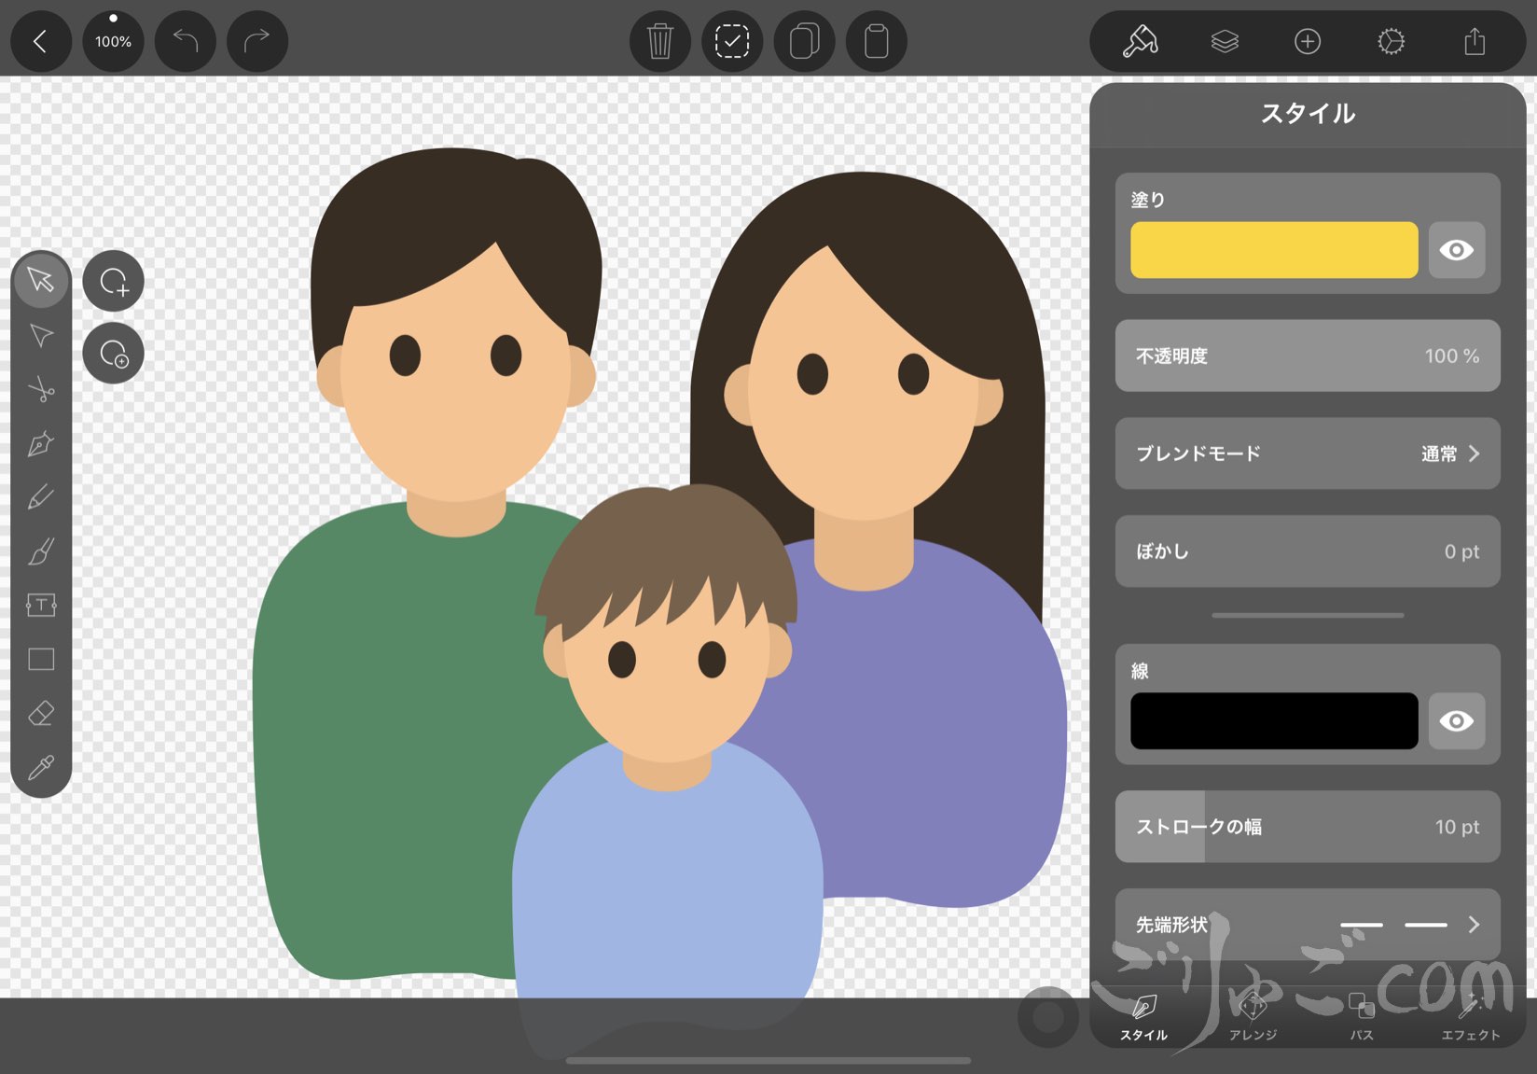The width and height of the screenshot is (1537, 1074).
Task: Select the Text tool
Action: tap(41, 606)
